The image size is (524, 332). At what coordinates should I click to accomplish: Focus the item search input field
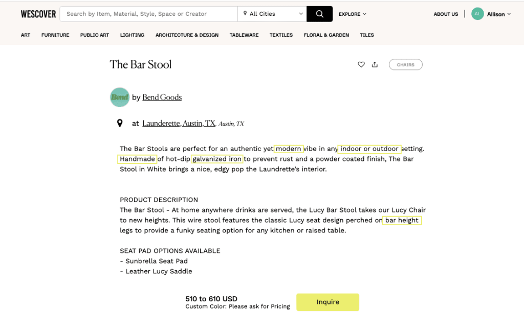[149, 14]
